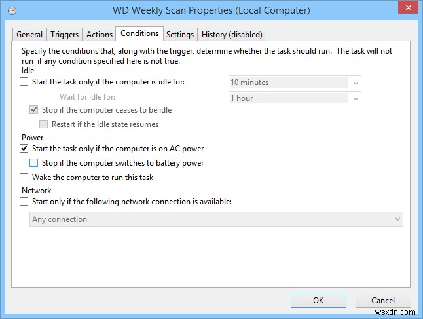This screenshot has width=423, height=319.
Task: Click the Cancel button
Action: pyautogui.click(x=383, y=301)
